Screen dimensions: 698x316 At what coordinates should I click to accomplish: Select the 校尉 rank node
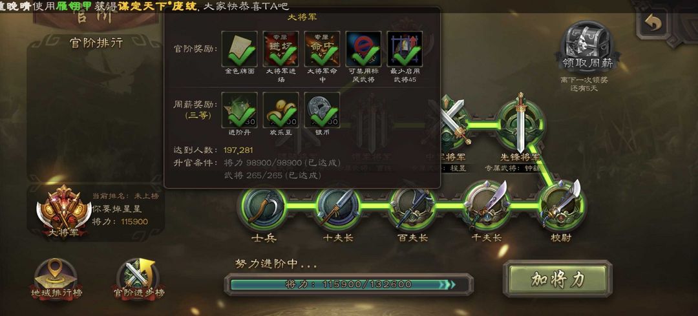562,205
